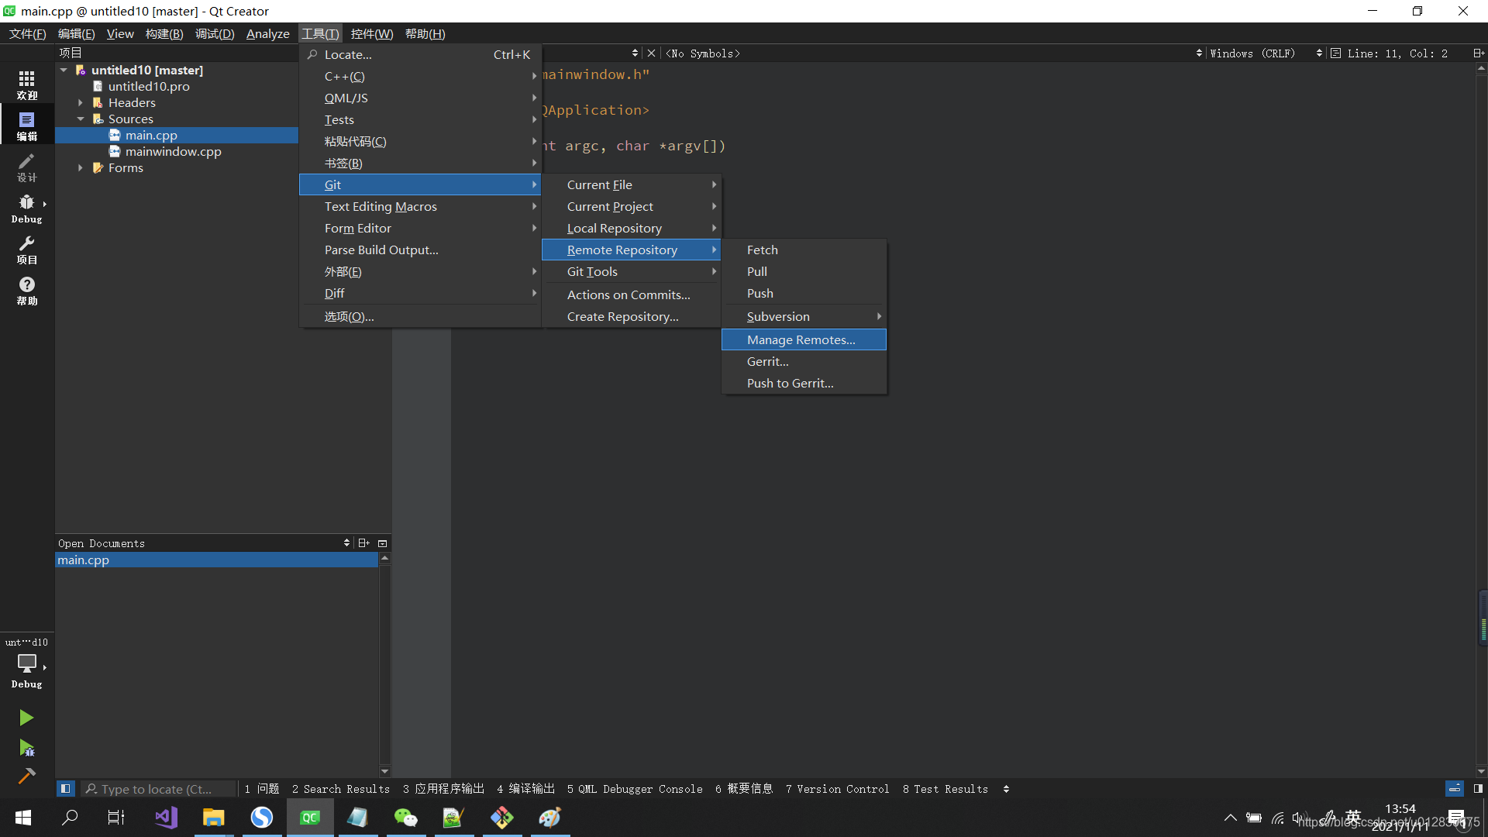Image resolution: width=1488 pixels, height=837 pixels.
Task: Open WeChat from the taskbar
Action: (x=406, y=817)
